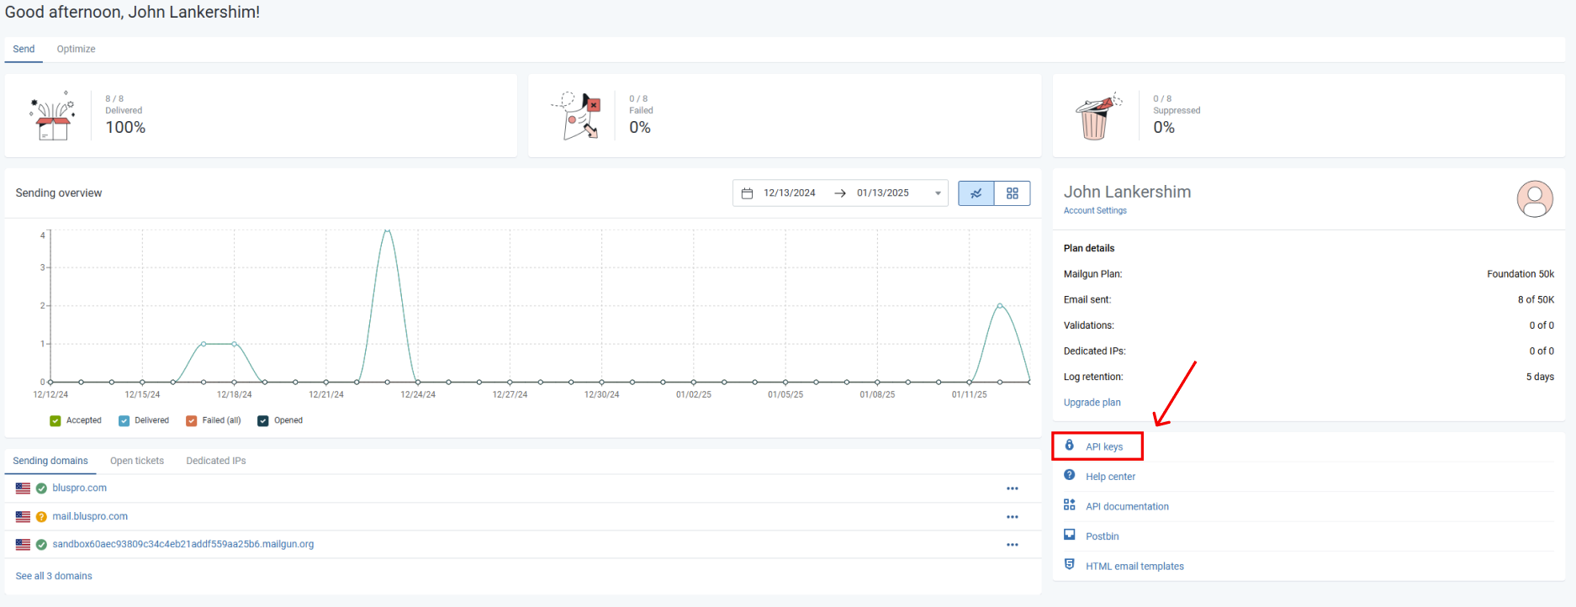Viewport: 1576px width, 607px height.
Task: Open the options menu for mail.bluspro.com
Action: (1013, 517)
